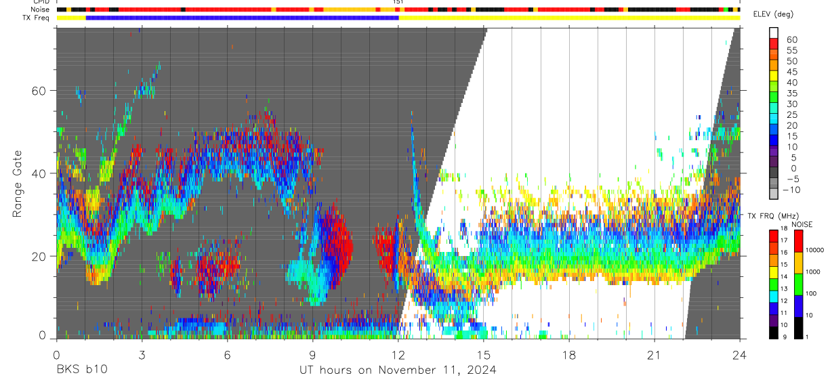
Task: Click the '18' tick label on time axis
Action: point(569,355)
